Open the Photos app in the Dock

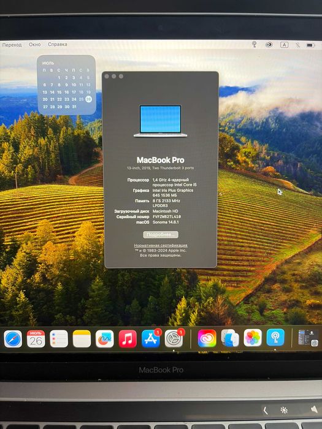coord(253,338)
